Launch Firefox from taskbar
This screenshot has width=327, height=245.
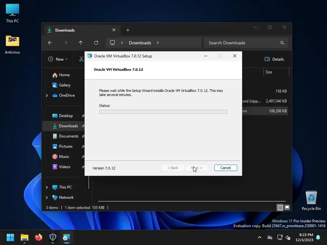click(39, 237)
